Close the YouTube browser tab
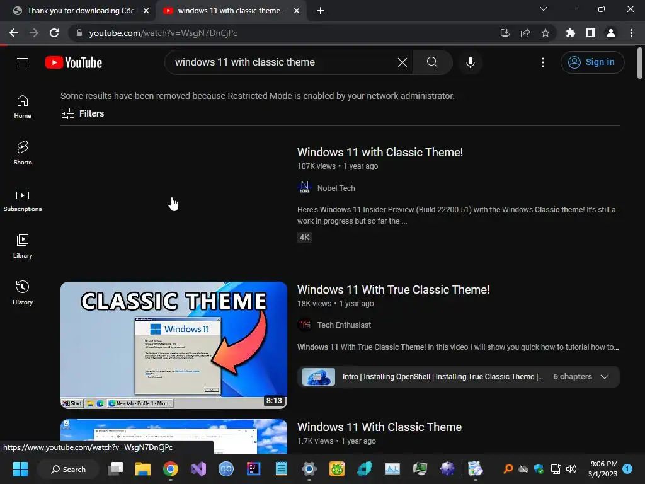Image resolution: width=645 pixels, height=484 pixels. 297,11
